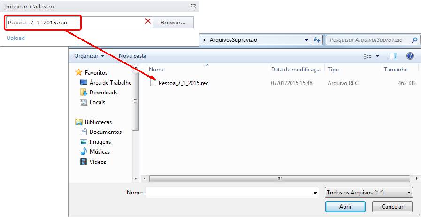Open Todos os Arquivos (*.*) filter dropdown
Screen dimensions: 421x217
pyautogui.click(x=368, y=193)
